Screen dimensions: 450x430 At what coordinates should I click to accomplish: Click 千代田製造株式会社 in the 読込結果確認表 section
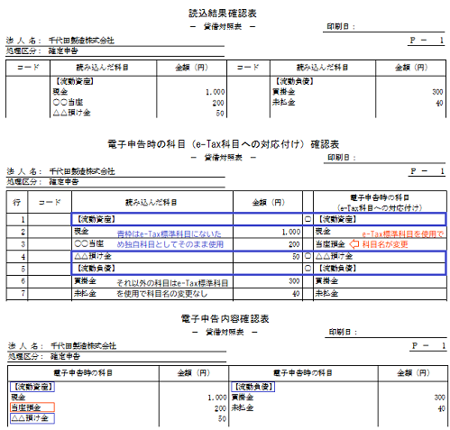click(81, 41)
